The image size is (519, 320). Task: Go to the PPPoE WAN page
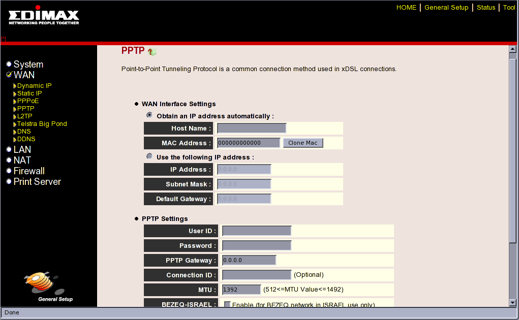28,101
